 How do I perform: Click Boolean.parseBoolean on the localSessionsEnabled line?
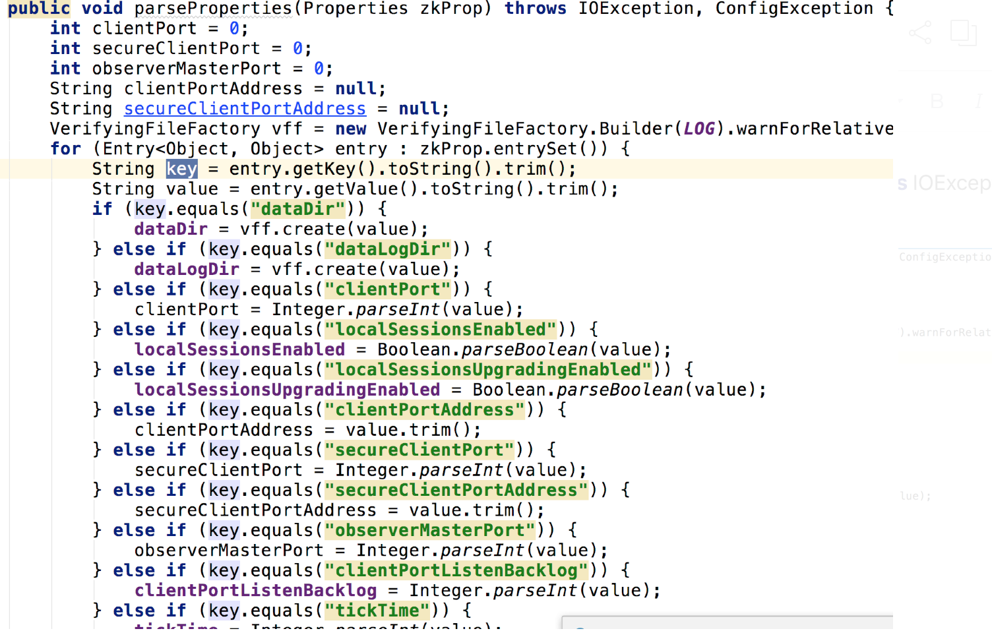483,350
